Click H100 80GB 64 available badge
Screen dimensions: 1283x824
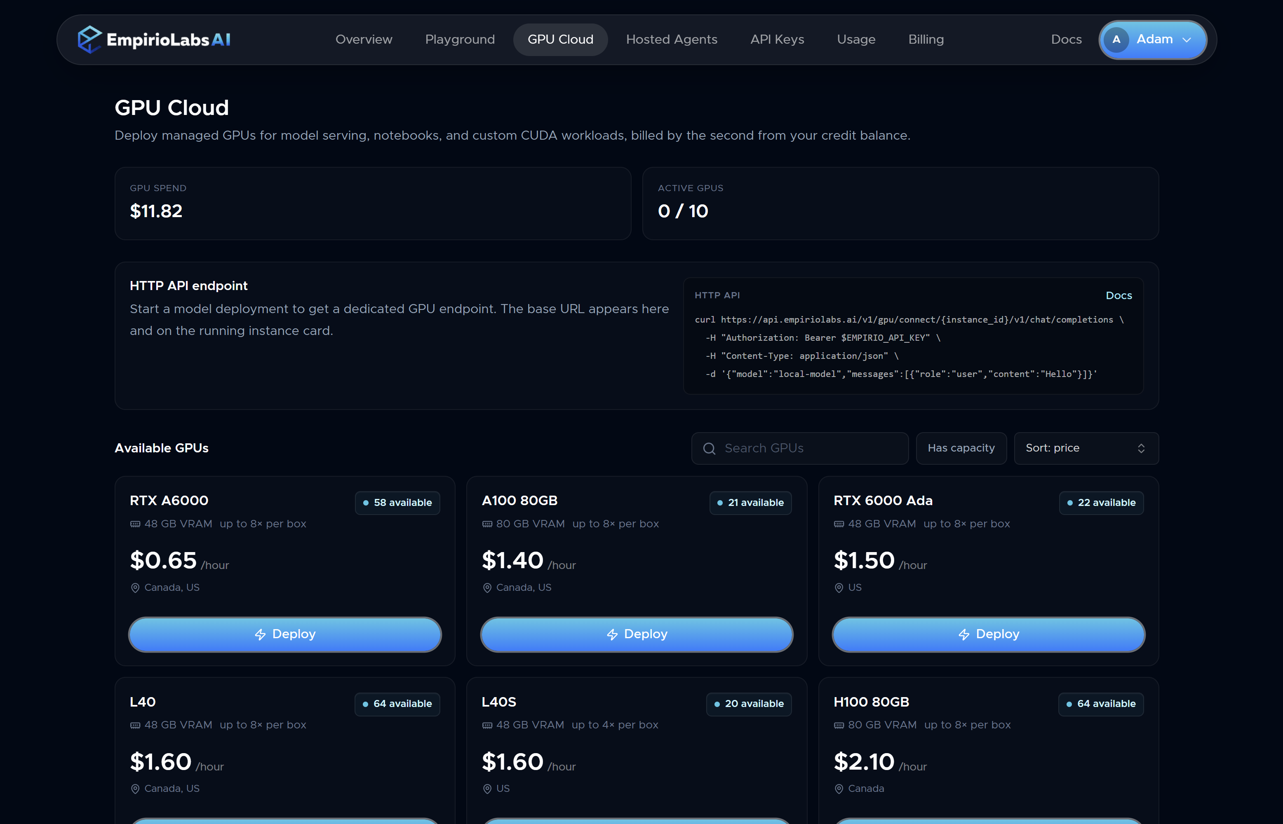coord(1100,704)
